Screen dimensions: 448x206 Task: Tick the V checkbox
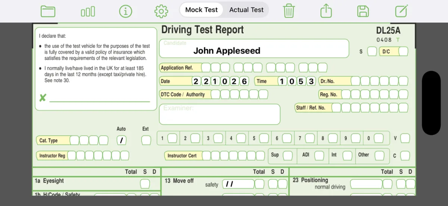click(x=405, y=138)
